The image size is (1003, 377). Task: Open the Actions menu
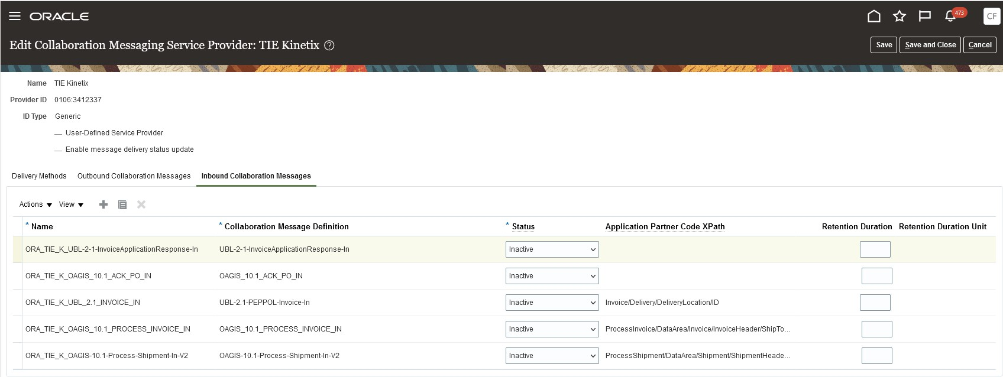[35, 204]
